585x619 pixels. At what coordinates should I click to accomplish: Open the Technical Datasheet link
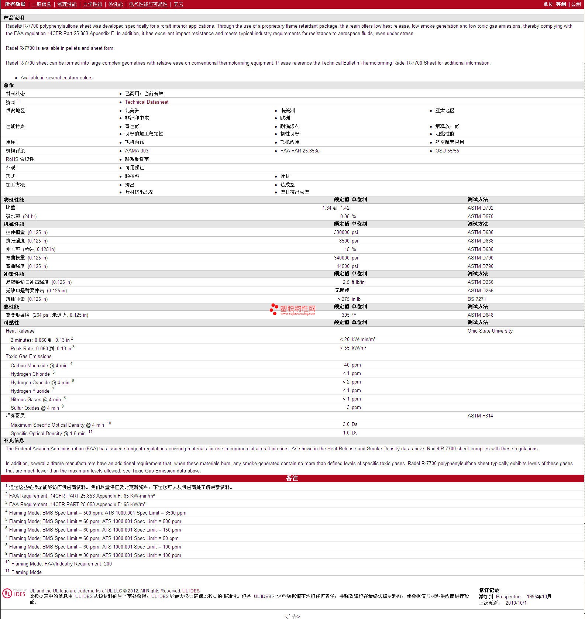147,102
